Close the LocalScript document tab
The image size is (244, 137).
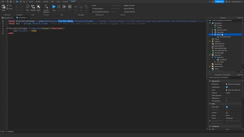click(27, 18)
